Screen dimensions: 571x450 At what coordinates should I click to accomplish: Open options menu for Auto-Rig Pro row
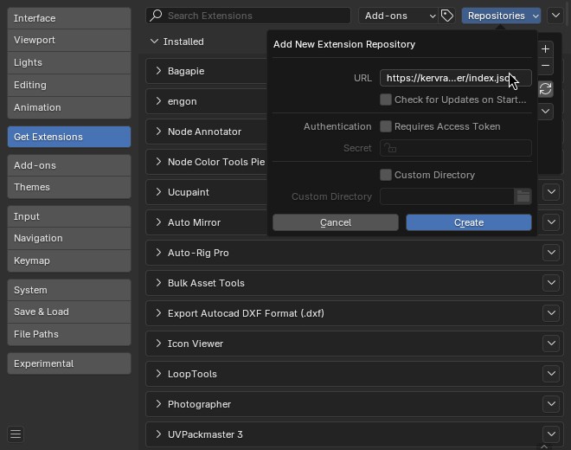pos(551,253)
